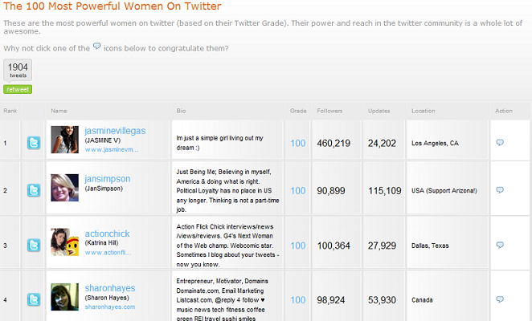This screenshot has height=321, width=532.
Task: Open the jansimpson username link
Action: pyautogui.click(x=107, y=179)
